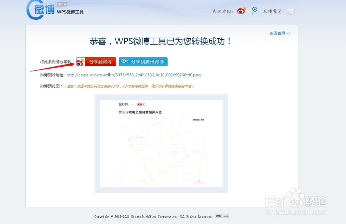Click the 反馈意见 label
This screenshot has width=346, height=224.
tap(273, 11)
